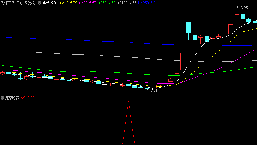Click the 先河环保(日线.前复权) chart title

pyautogui.click(x=18, y=3)
